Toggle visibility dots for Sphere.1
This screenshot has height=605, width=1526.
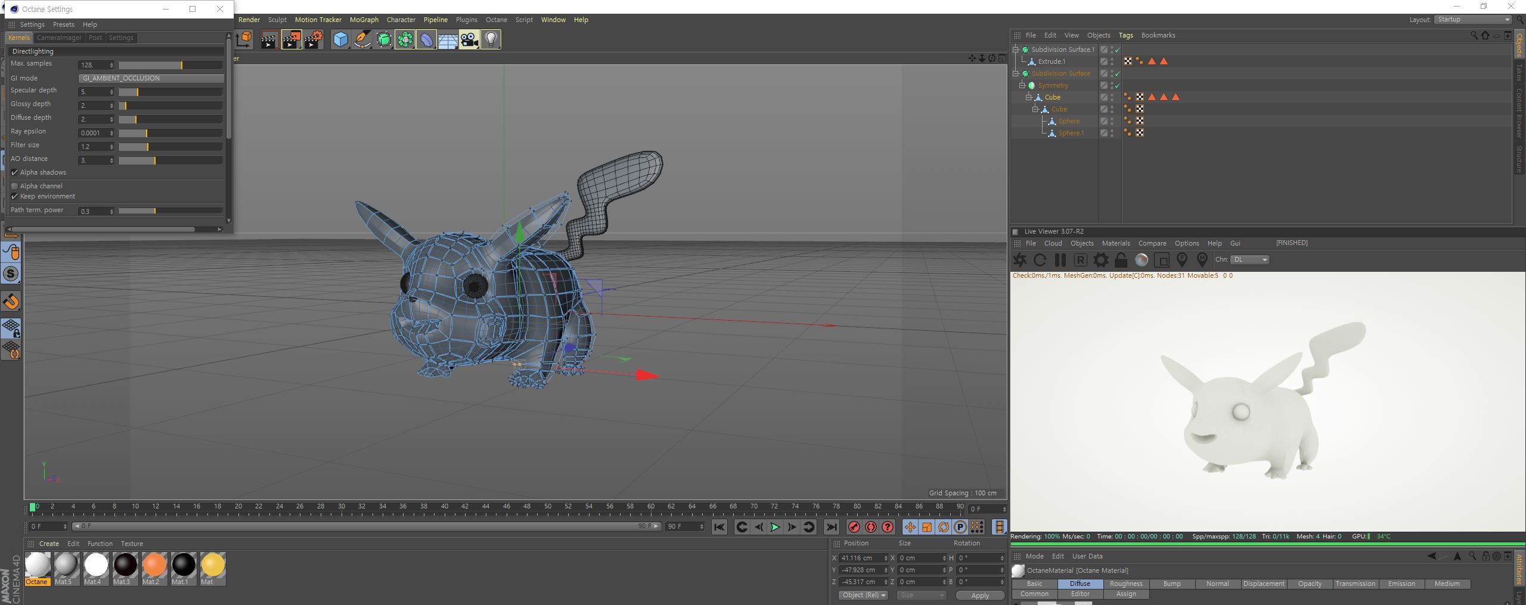1112,133
